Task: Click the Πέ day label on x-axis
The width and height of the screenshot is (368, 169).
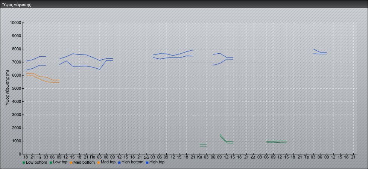Action: click(x=39, y=157)
